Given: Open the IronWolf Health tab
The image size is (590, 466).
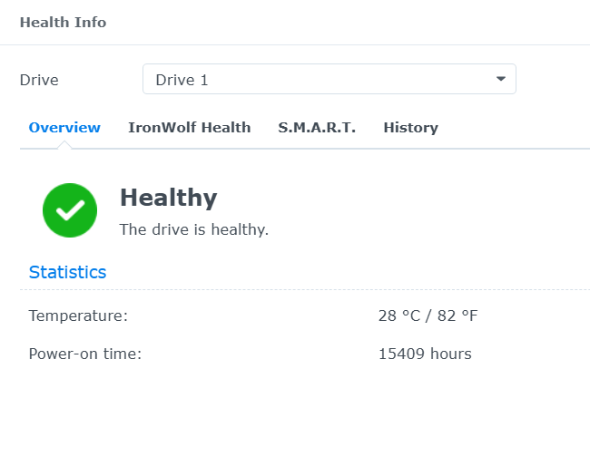Looking at the screenshot, I should [x=189, y=128].
